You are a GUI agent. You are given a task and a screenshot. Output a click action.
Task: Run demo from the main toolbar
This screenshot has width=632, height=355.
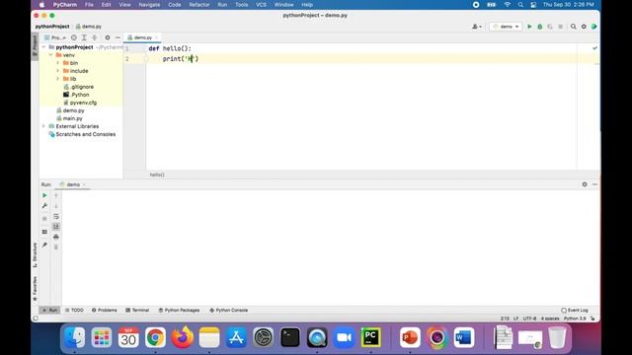pos(529,27)
